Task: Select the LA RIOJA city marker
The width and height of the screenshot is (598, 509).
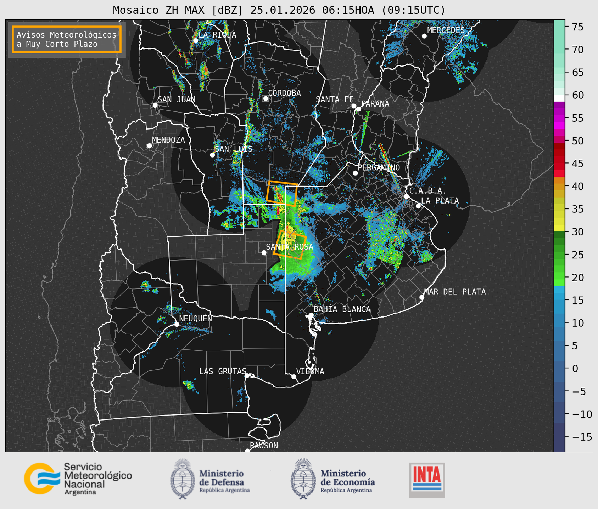Action: point(195,40)
